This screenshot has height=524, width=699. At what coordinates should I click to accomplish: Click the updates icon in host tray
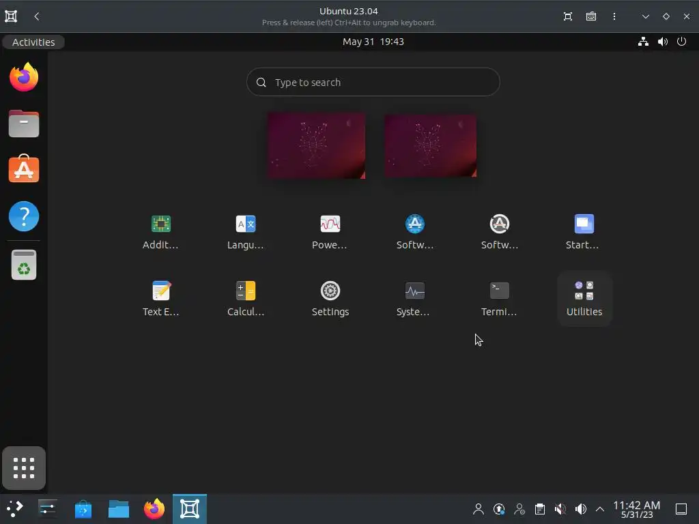tap(499, 509)
